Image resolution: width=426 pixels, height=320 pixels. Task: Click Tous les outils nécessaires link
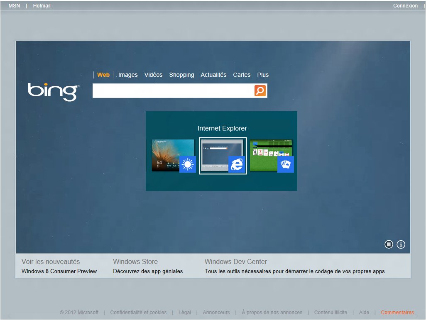click(294, 271)
